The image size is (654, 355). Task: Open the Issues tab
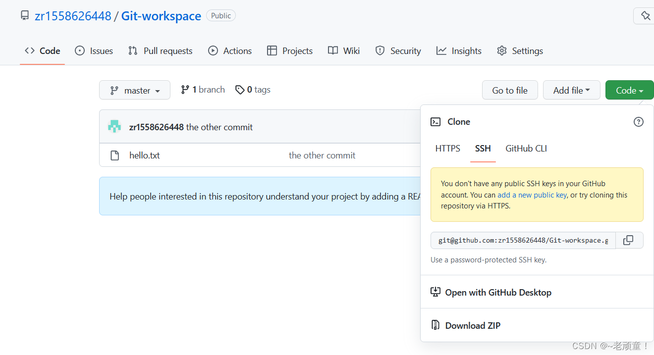pos(94,51)
